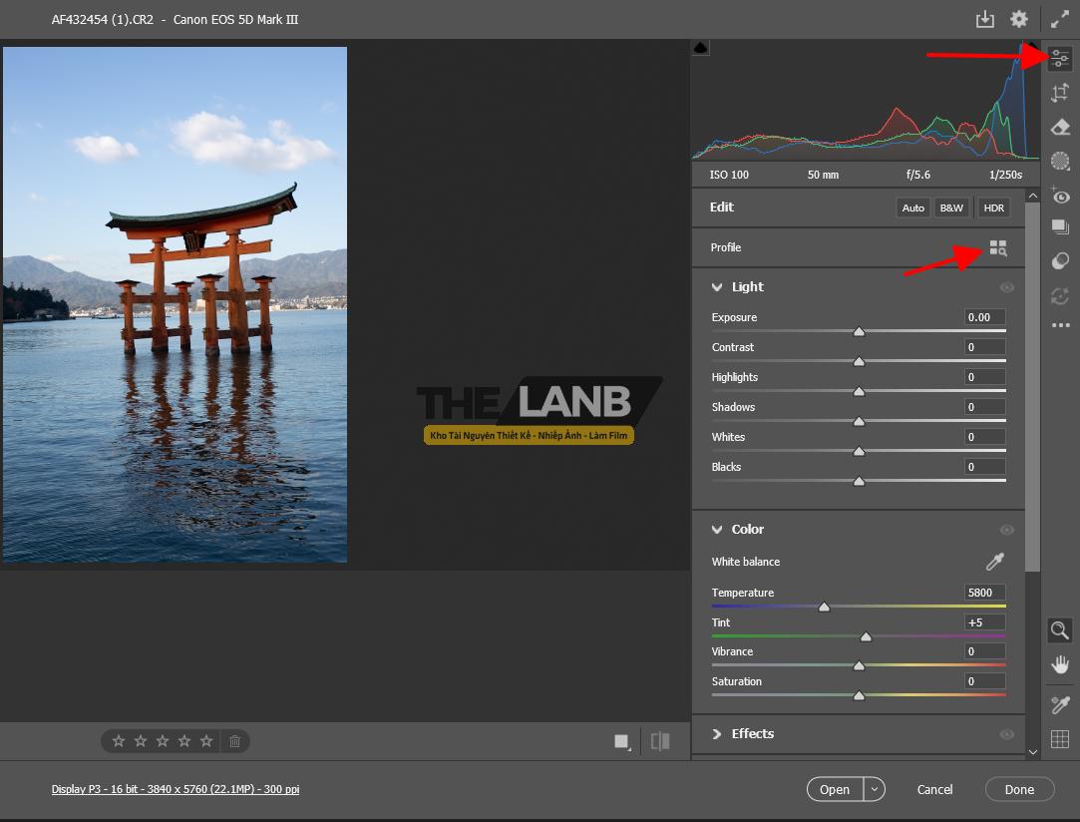The image size is (1080, 822).
Task: Collapse the Light section
Action: point(717,287)
